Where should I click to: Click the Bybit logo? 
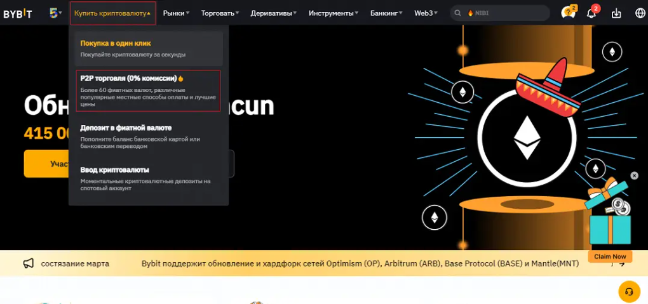(17, 13)
